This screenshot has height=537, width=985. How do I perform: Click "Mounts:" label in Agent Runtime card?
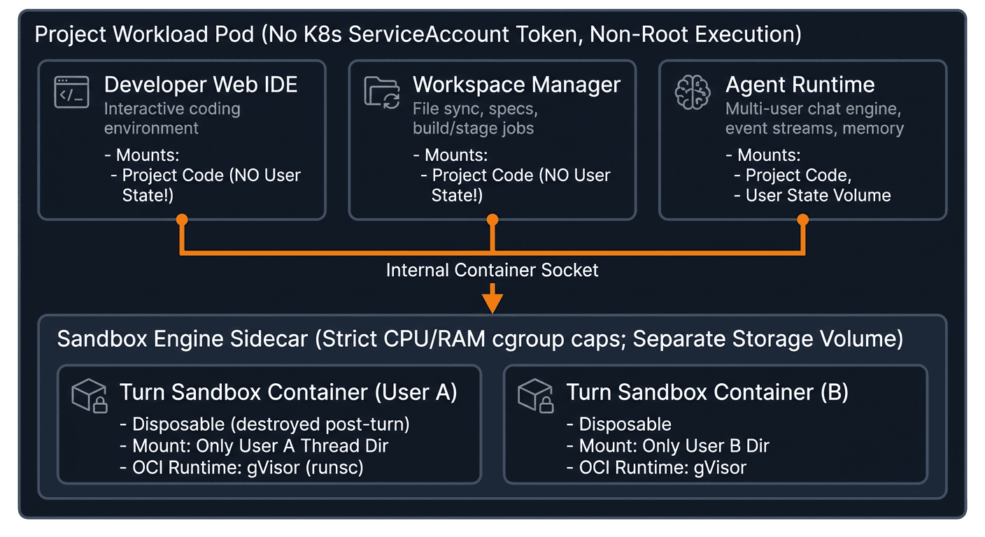(769, 155)
